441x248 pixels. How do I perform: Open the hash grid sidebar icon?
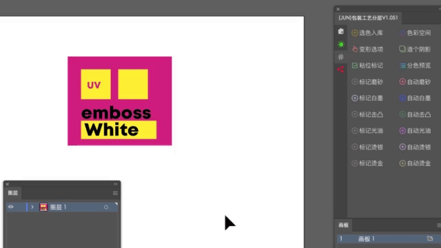tap(341, 57)
